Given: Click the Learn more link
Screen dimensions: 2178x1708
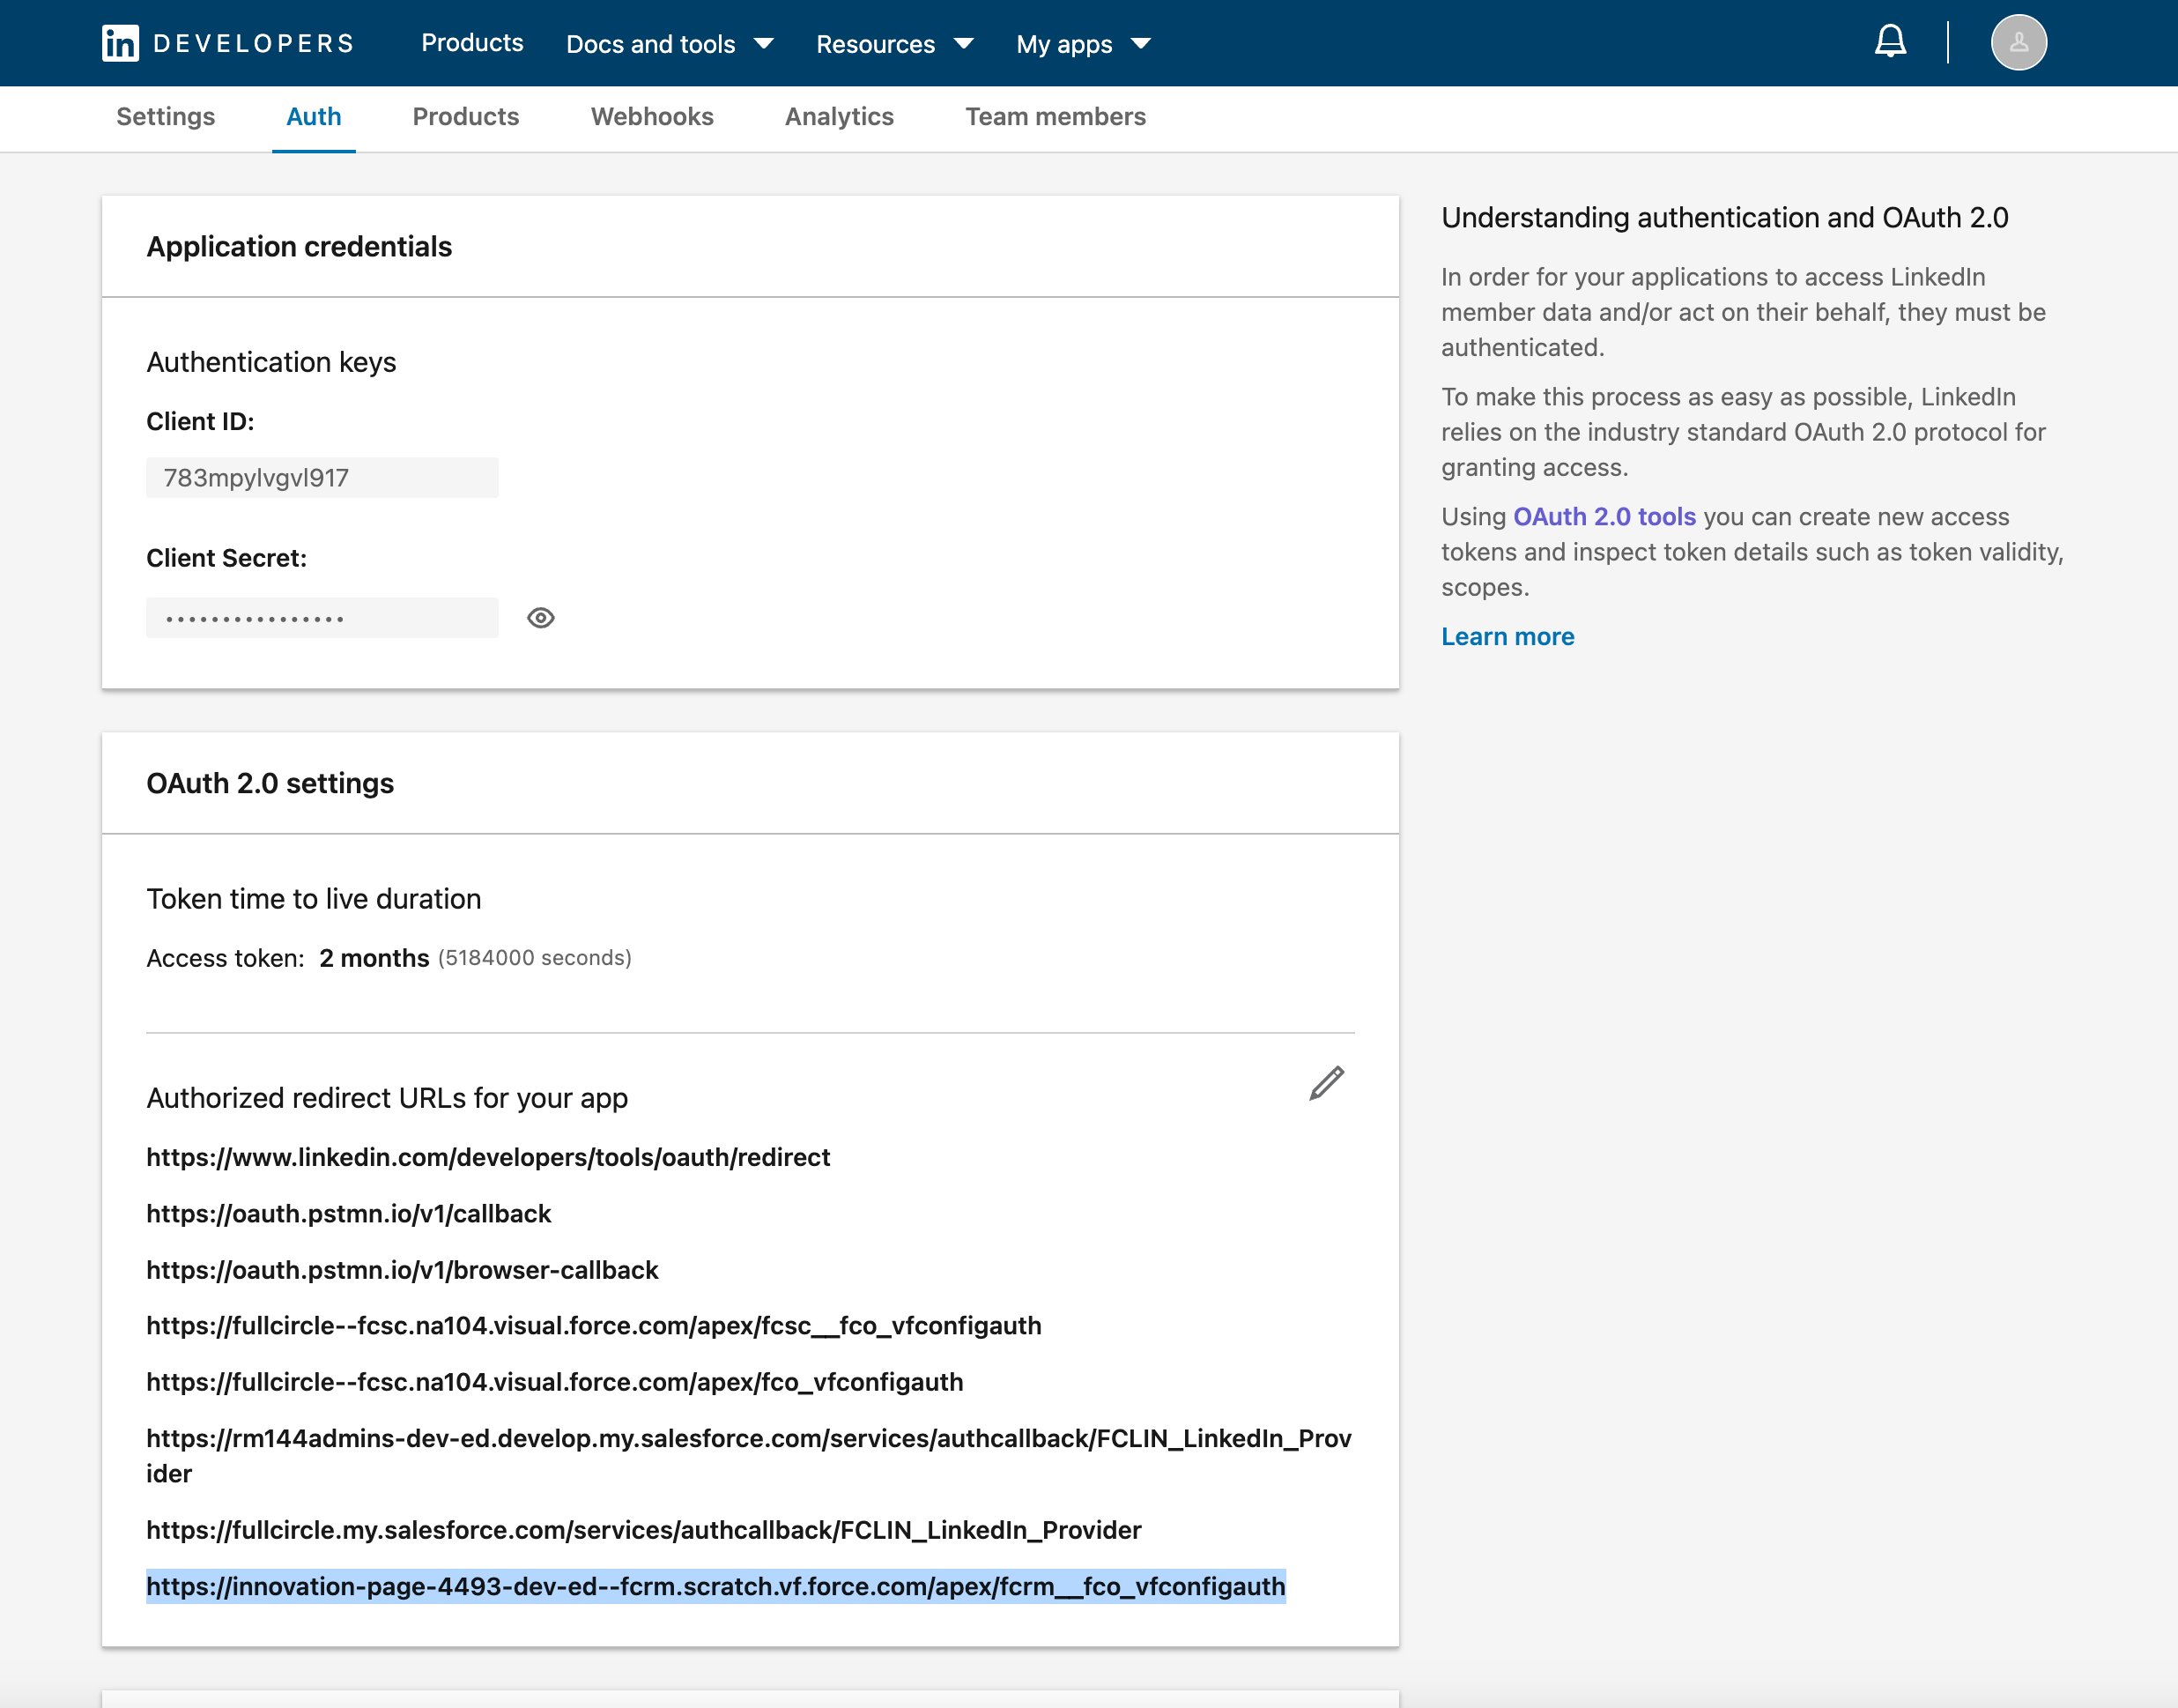Looking at the screenshot, I should (x=1508, y=637).
